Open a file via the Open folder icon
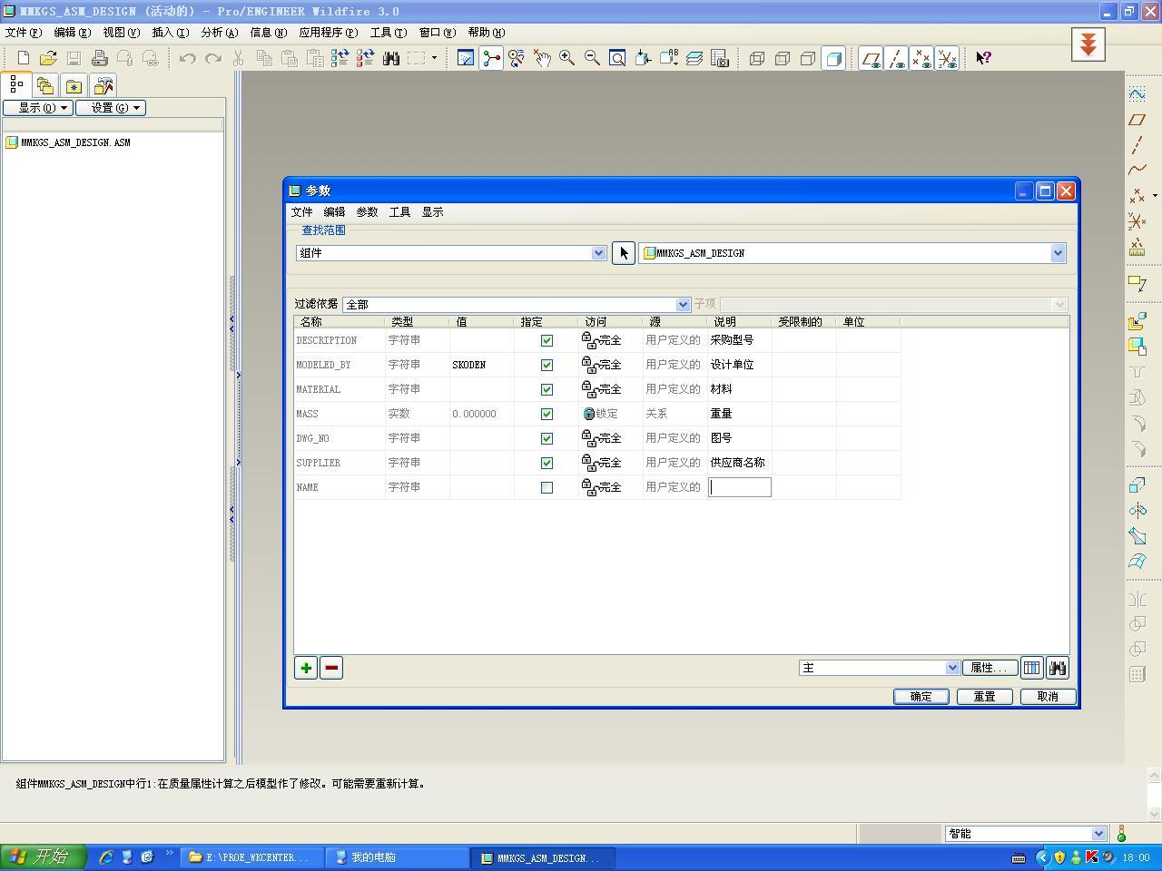This screenshot has width=1162, height=871. click(x=48, y=58)
